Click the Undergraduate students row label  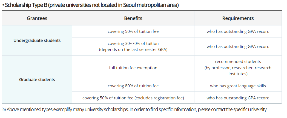tap(37, 41)
